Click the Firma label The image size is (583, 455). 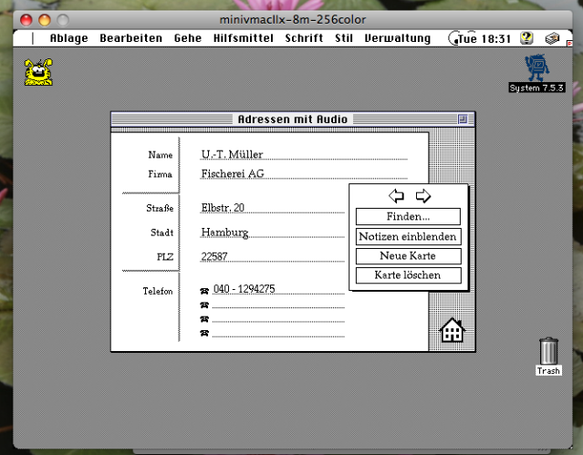[x=161, y=174]
